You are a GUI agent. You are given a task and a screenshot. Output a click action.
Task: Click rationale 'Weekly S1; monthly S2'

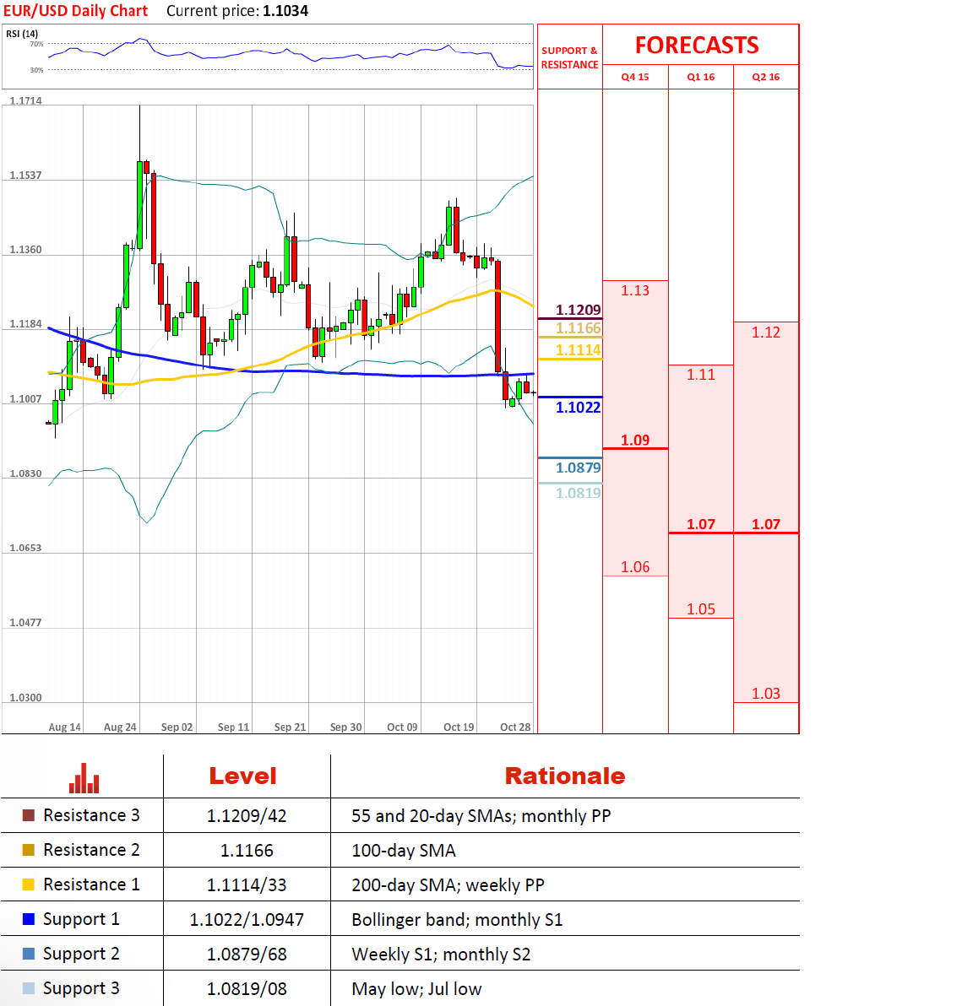click(441, 955)
